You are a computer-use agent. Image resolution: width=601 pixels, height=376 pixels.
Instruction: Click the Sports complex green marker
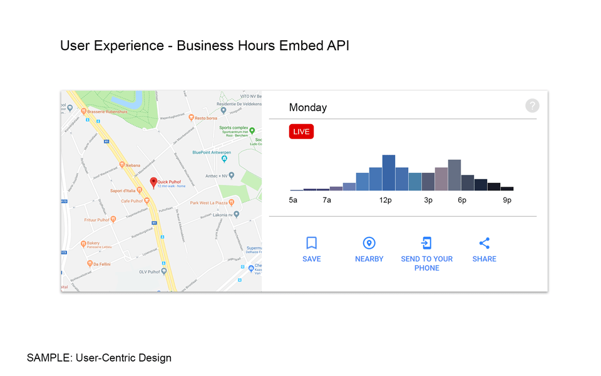pyautogui.click(x=252, y=130)
